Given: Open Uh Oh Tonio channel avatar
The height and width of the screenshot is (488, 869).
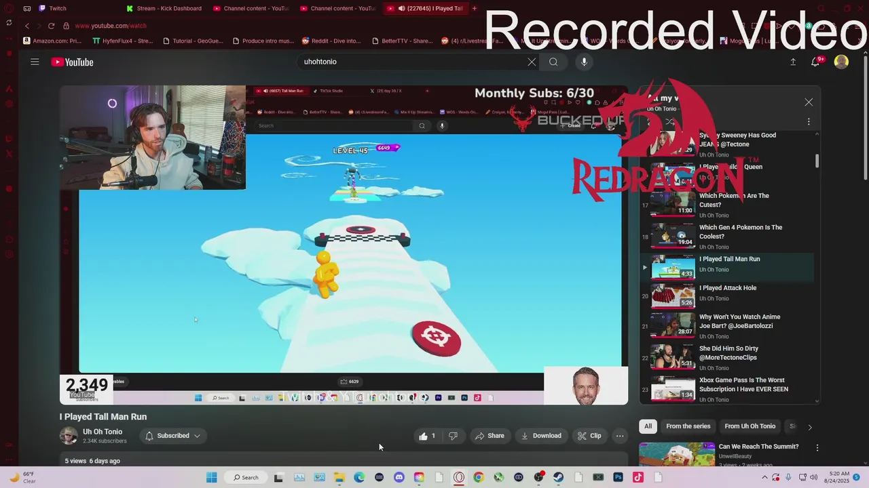Looking at the screenshot, I should (69, 436).
